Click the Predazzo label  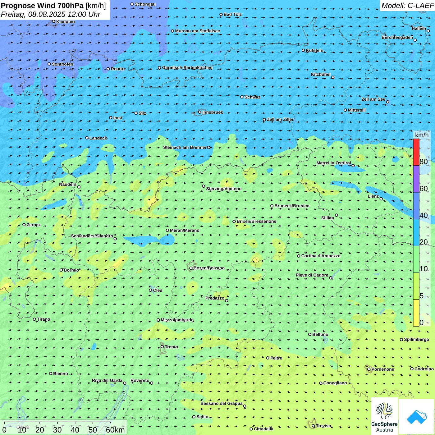tap(215, 298)
